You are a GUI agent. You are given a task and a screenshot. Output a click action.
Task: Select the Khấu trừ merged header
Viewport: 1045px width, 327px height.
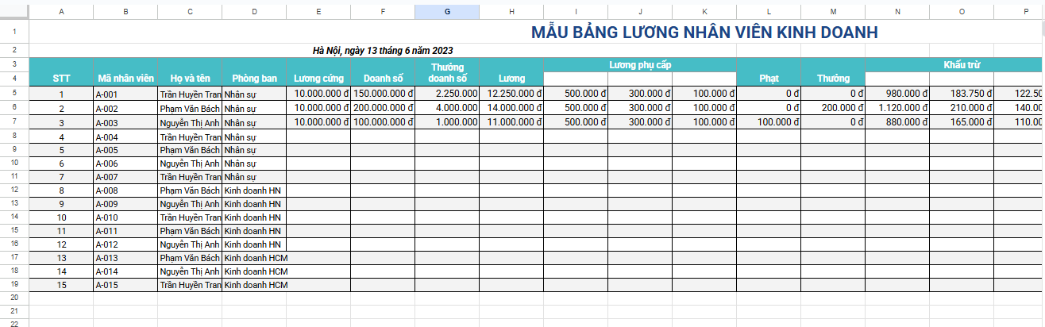click(962, 64)
